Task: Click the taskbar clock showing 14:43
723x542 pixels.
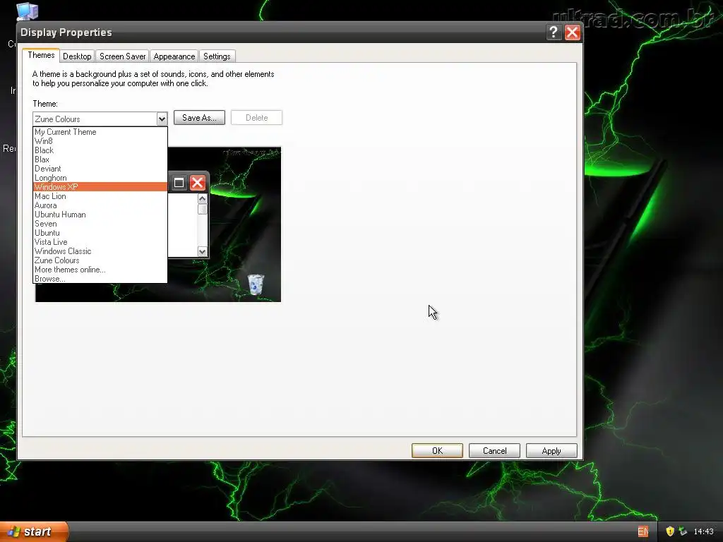Action: tap(703, 531)
